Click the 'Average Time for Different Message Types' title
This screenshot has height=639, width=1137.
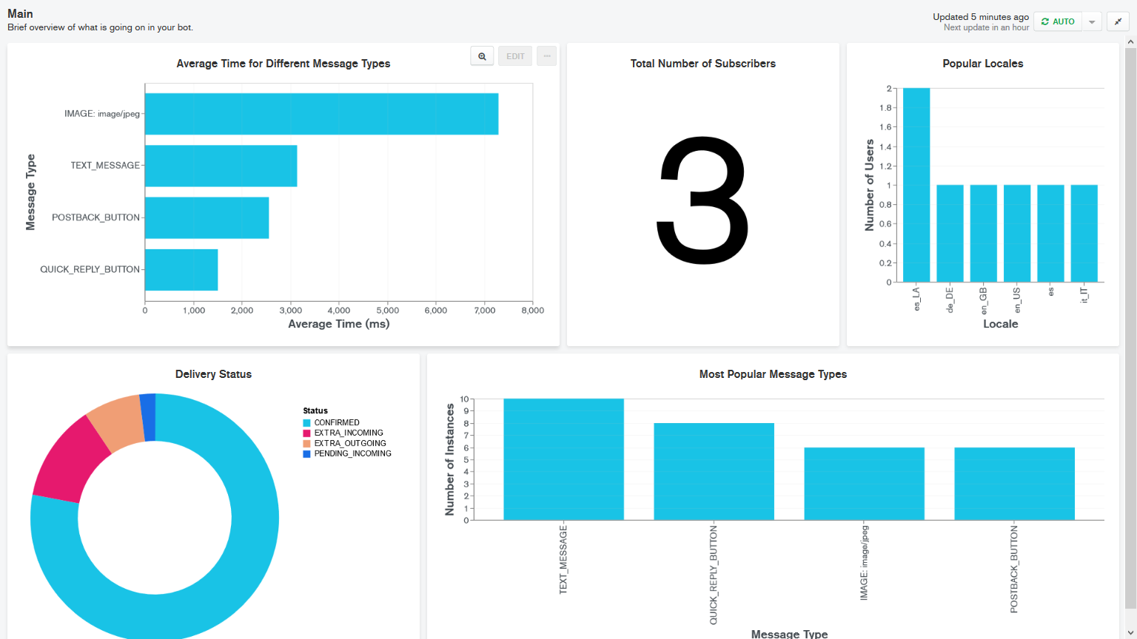(284, 64)
